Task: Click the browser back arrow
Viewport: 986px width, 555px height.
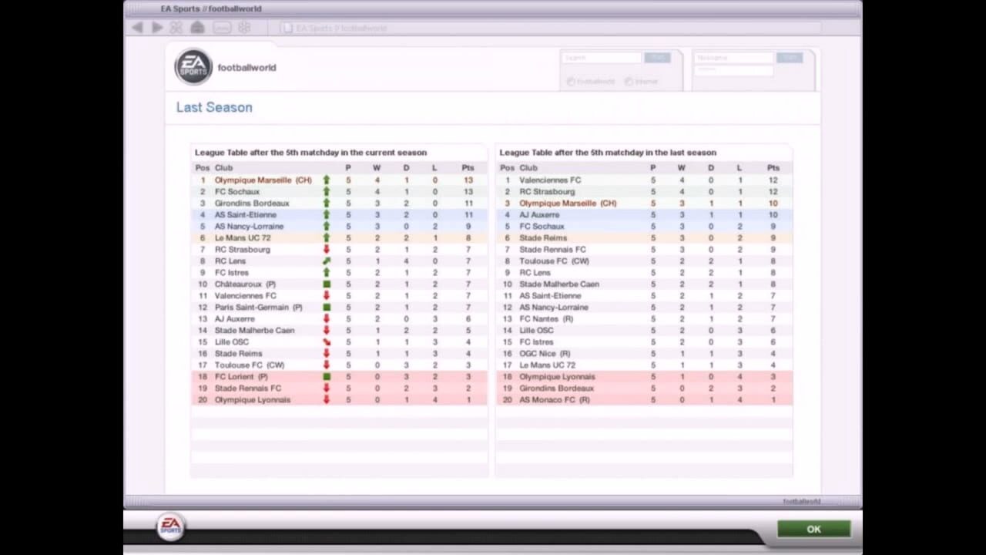Action: point(137,28)
